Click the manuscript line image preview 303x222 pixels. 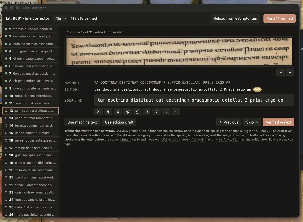click(179, 52)
